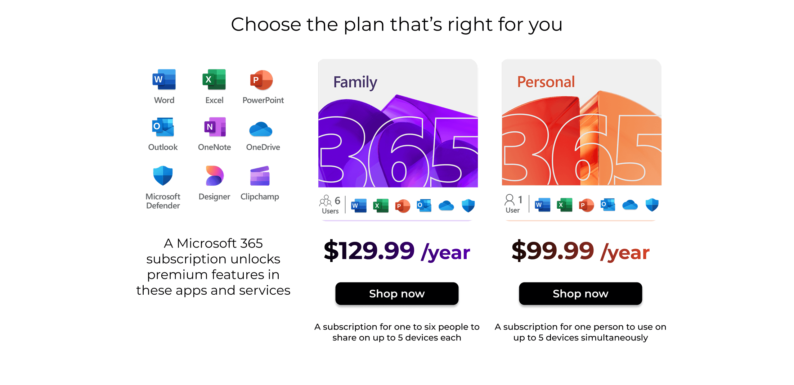The image size is (794, 385).
Task: Open the Family 365 plan card
Action: click(398, 124)
